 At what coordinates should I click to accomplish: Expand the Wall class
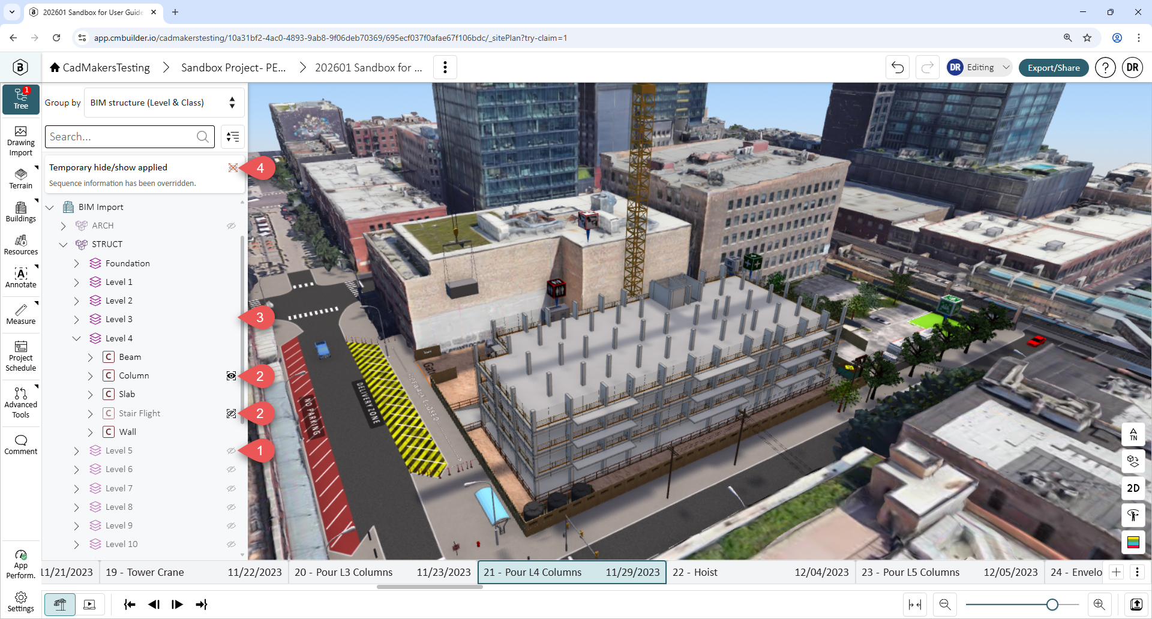[x=90, y=432]
